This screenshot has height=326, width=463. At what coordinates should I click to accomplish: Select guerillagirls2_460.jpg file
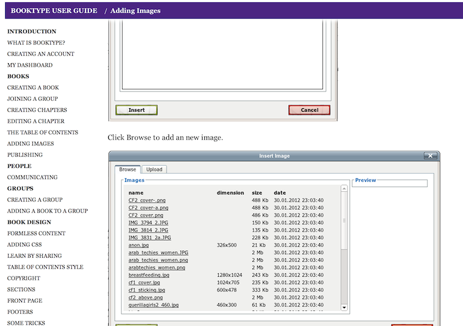(x=153, y=305)
